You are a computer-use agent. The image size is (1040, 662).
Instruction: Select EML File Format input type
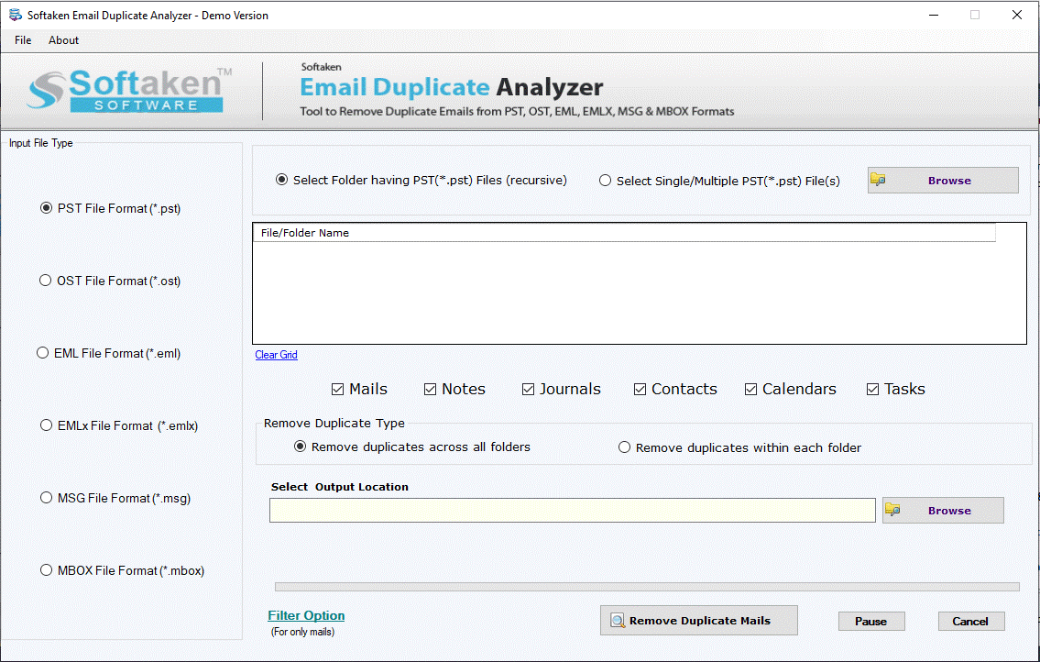pyautogui.click(x=42, y=353)
